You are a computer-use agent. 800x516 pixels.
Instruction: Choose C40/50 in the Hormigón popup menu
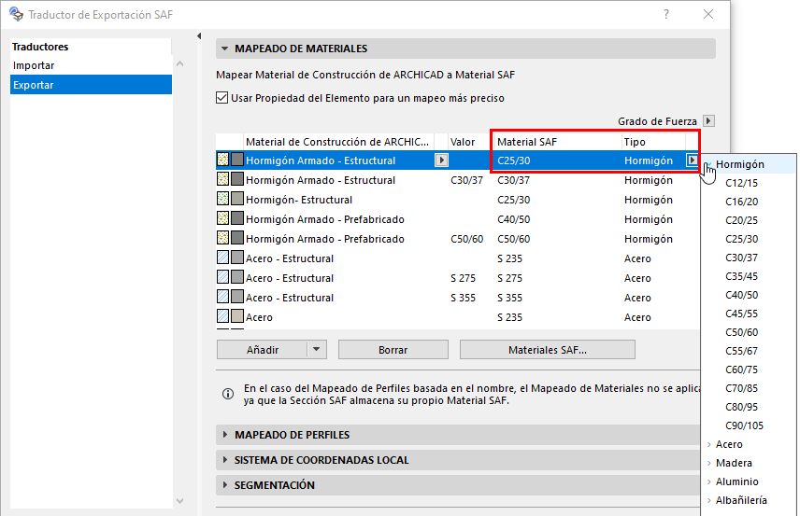741,295
